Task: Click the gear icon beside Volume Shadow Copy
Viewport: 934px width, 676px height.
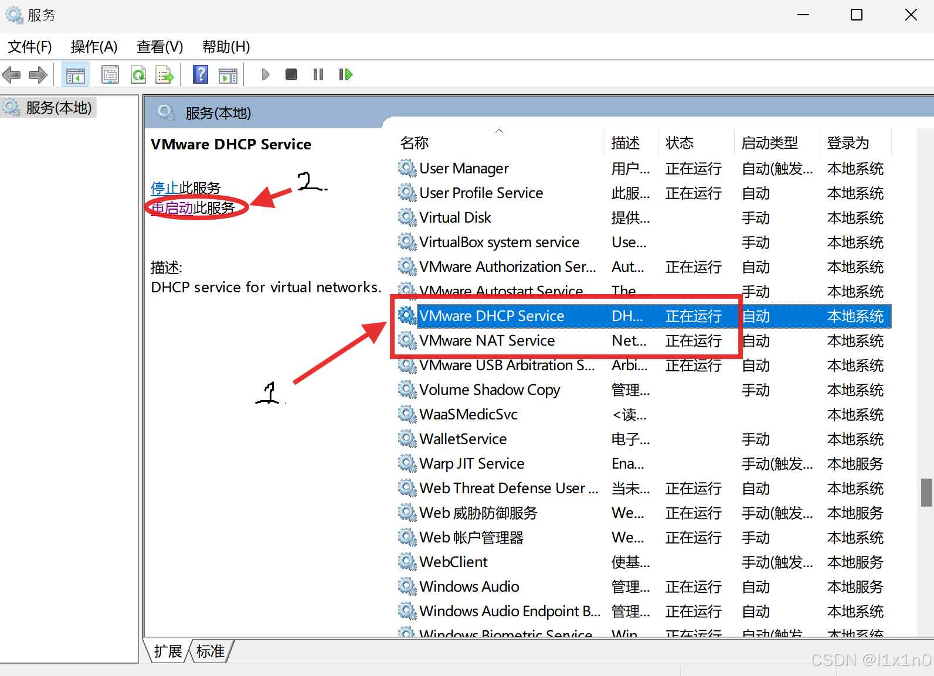Action: (x=407, y=390)
